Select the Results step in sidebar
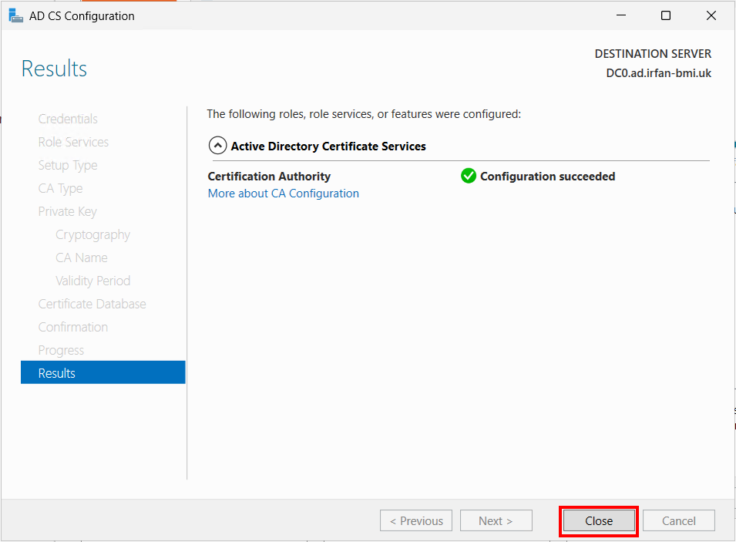736x542 pixels. click(103, 372)
